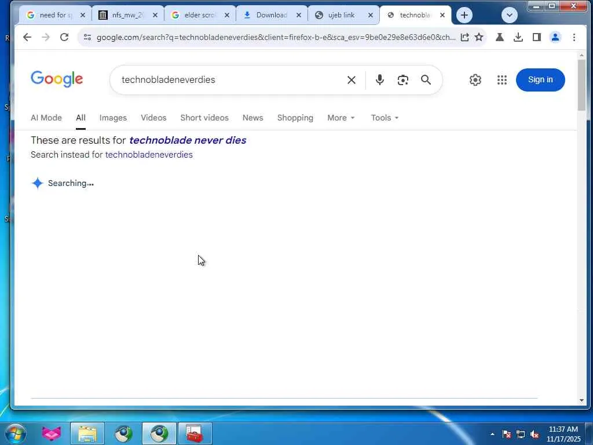Image resolution: width=593 pixels, height=445 pixels.
Task: Open the browser profile avatar
Action: 555,37
